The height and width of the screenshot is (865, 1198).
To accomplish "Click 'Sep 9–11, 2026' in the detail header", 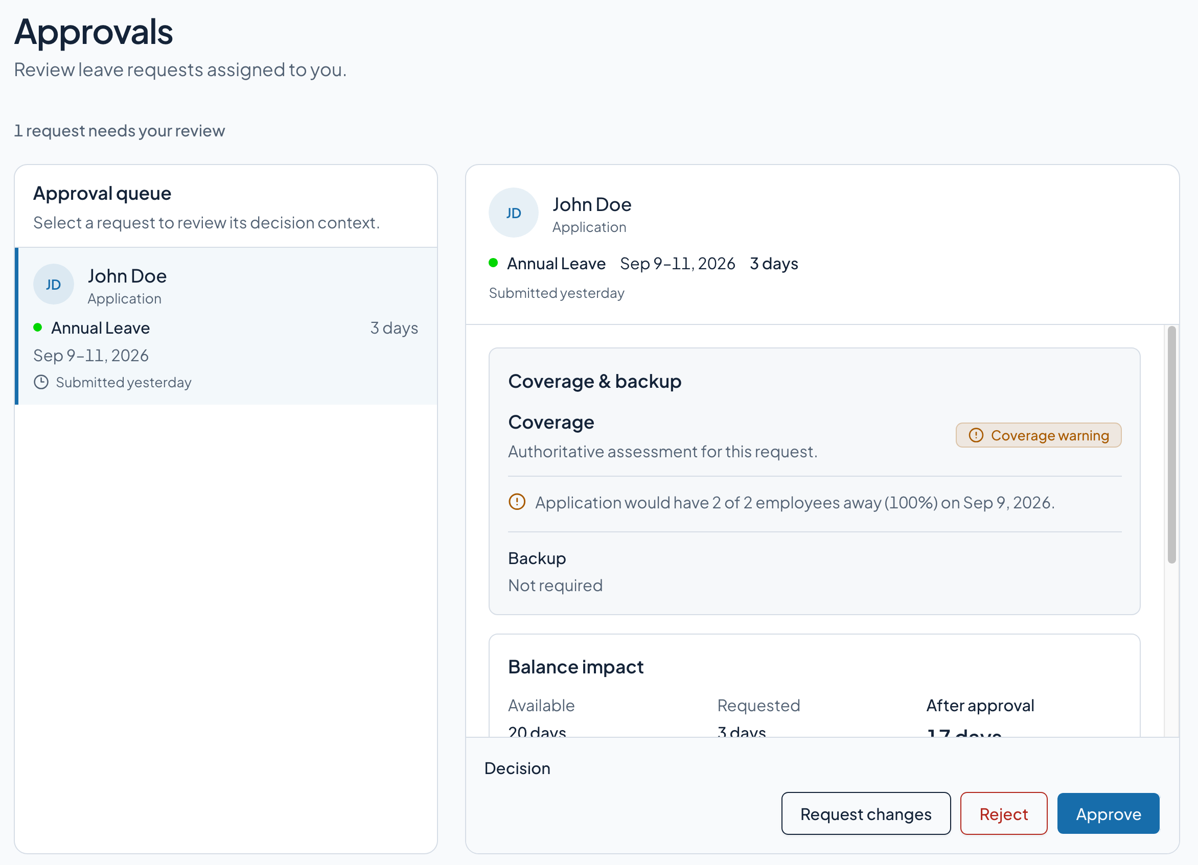I will click(x=677, y=264).
